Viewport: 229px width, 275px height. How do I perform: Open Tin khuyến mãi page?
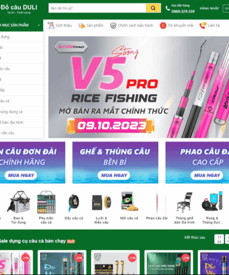click(x=177, y=25)
